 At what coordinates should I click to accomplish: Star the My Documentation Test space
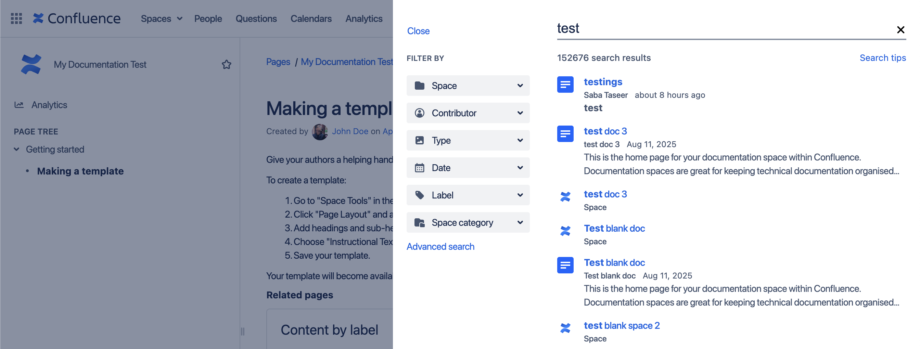(x=227, y=65)
